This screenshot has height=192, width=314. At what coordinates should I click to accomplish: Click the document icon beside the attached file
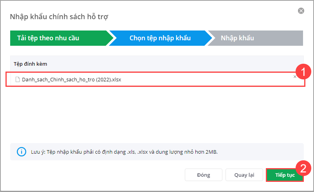point(18,79)
